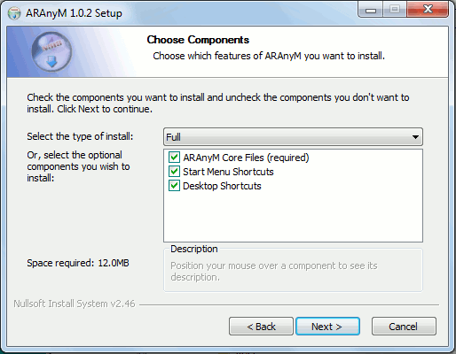Uncheck the Desktop Shortcuts checkbox

[x=174, y=186]
